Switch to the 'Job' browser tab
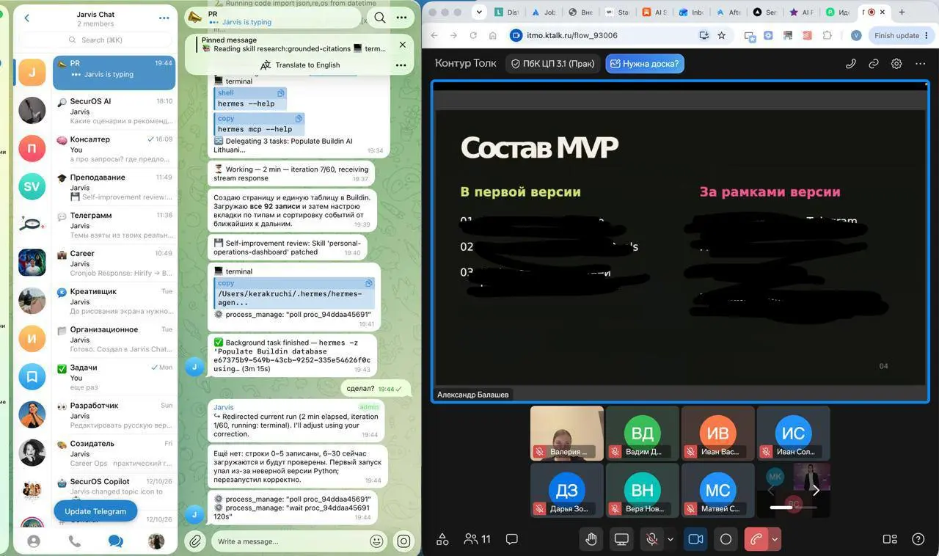 coord(544,12)
